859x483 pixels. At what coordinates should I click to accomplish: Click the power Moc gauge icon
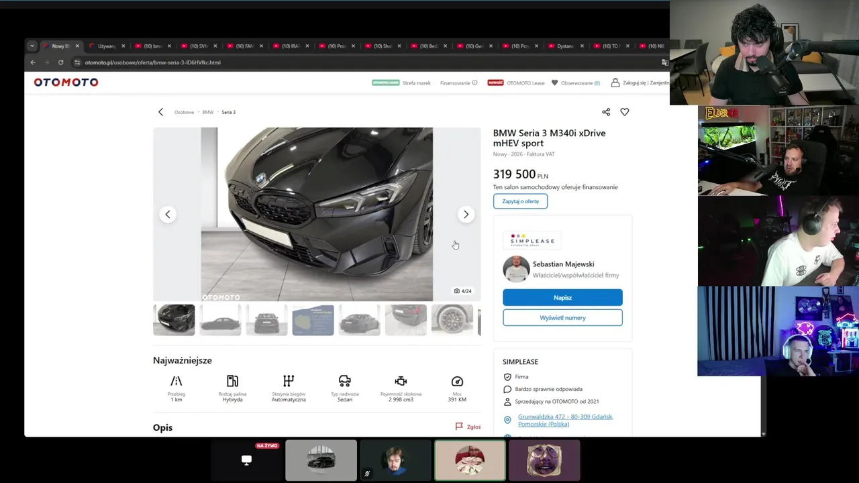coord(457,381)
